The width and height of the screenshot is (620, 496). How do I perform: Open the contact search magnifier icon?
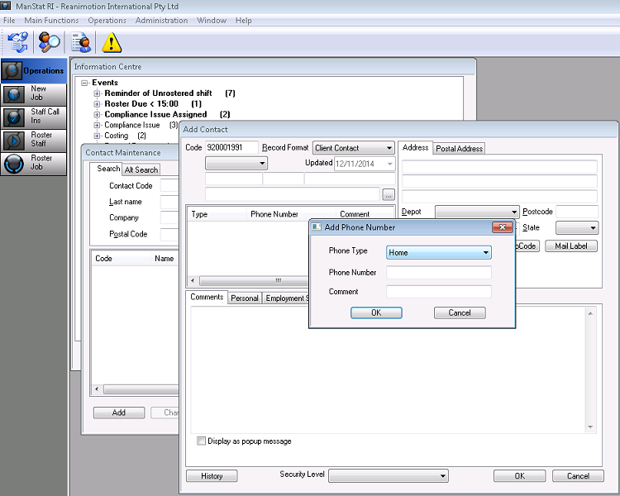pos(50,41)
